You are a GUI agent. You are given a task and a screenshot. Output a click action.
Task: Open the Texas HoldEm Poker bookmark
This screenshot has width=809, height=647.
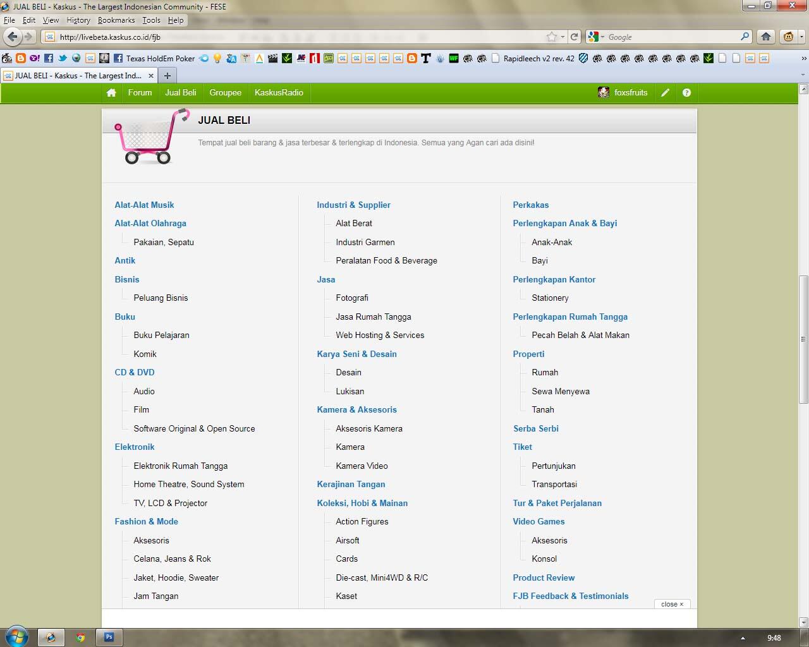(x=154, y=58)
